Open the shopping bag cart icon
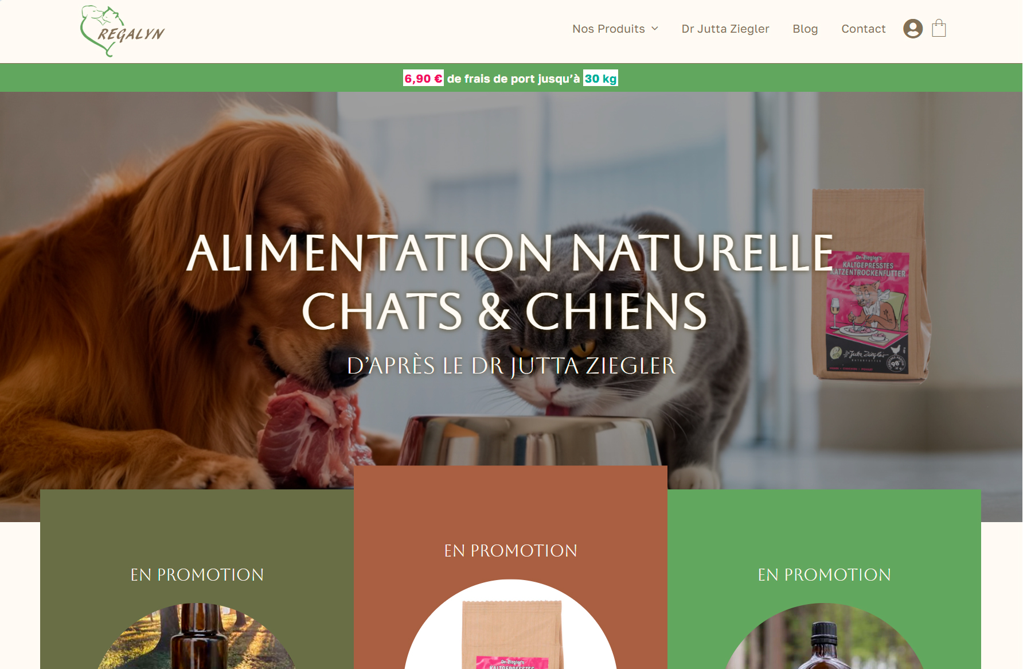 tap(939, 28)
